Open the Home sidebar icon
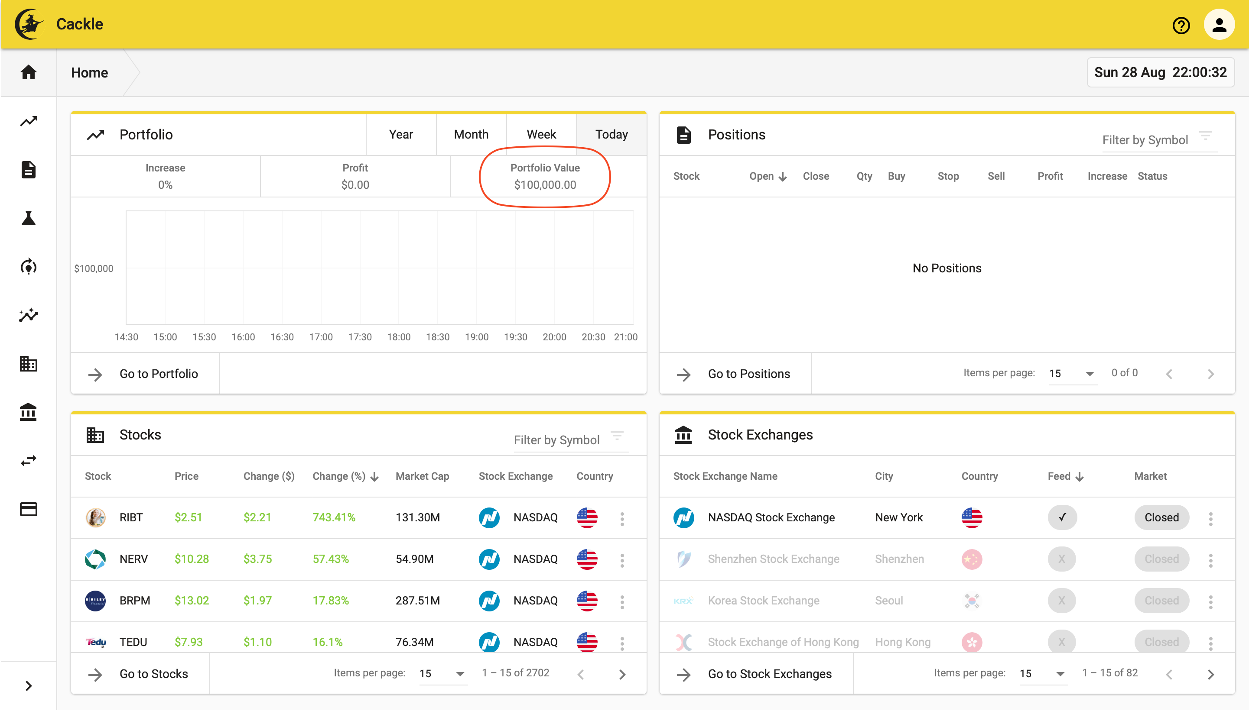 pyautogui.click(x=28, y=72)
